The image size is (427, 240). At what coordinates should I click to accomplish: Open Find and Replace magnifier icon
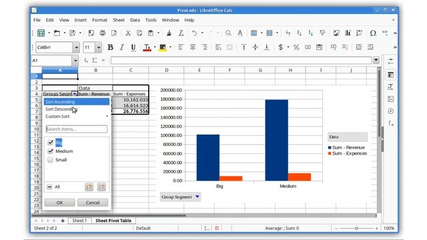tap(228, 33)
